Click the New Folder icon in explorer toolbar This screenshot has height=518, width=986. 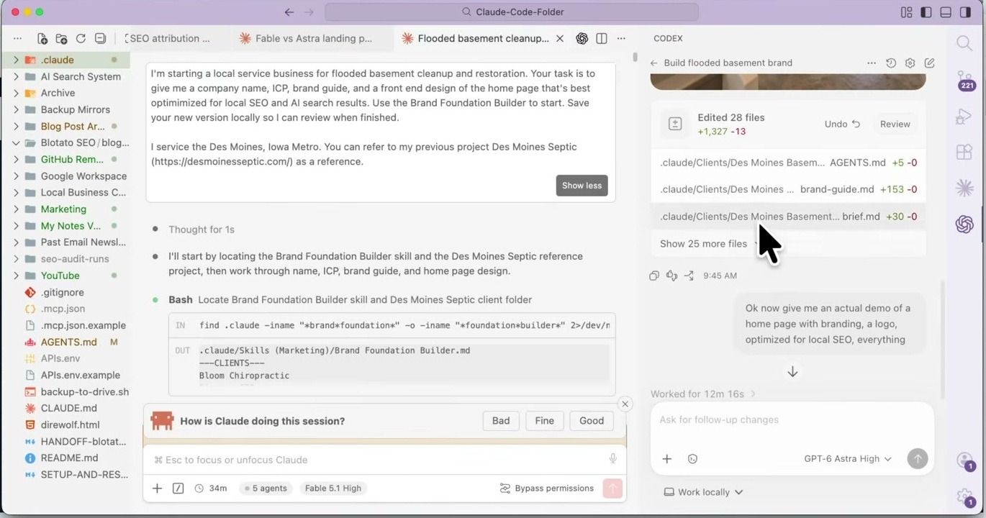(62, 39)
